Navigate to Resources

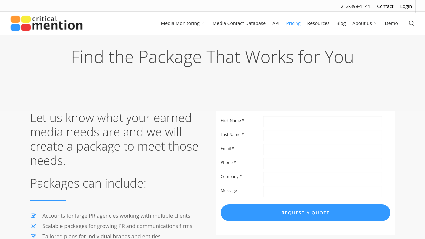318,23
